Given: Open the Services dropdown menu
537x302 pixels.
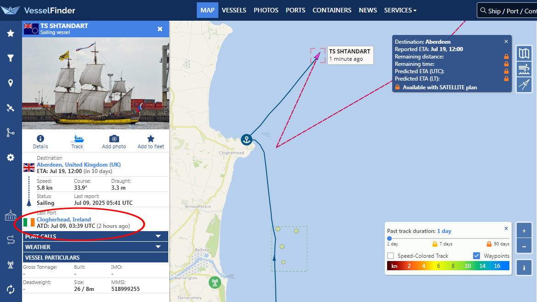Looking at the screenshot, I should pyautogui.click(x=400, y=10).
